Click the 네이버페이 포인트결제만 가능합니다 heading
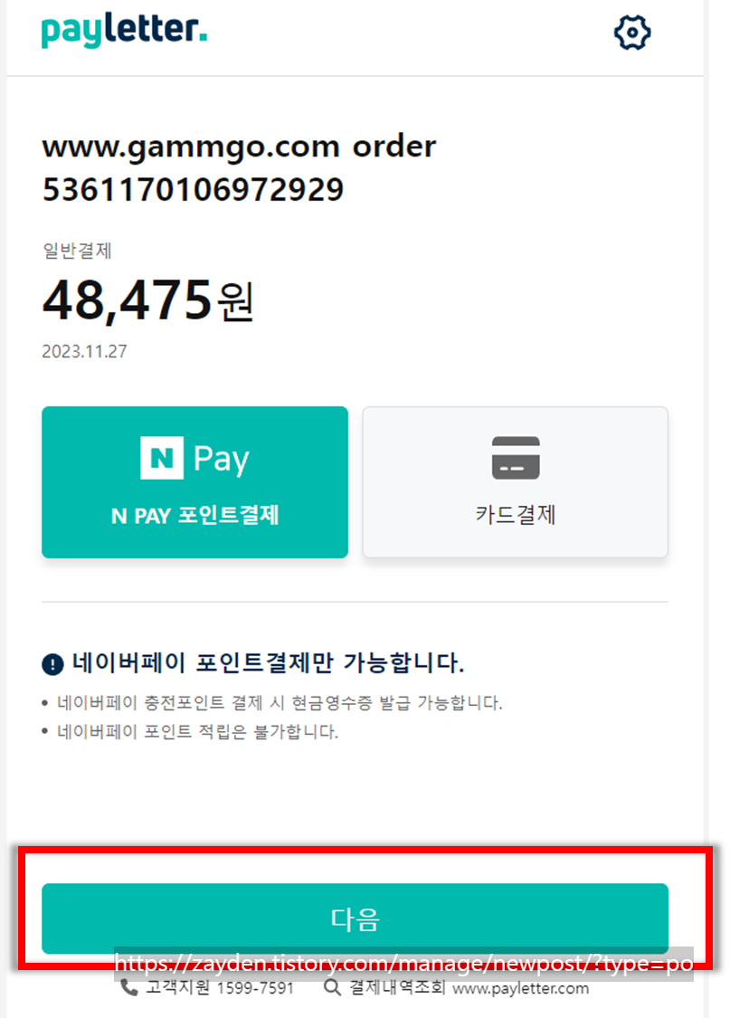 (268, 663)
